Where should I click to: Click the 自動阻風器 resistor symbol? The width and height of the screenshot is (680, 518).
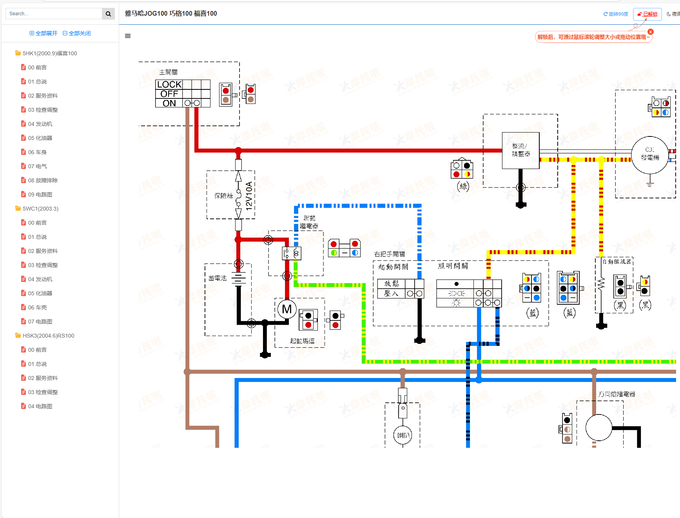click(602, 284)
